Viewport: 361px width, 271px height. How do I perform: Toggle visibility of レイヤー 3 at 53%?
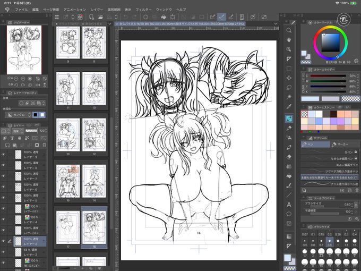pos(4,252)
